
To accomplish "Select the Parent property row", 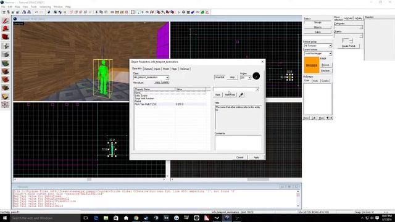I will click(170, 101).
